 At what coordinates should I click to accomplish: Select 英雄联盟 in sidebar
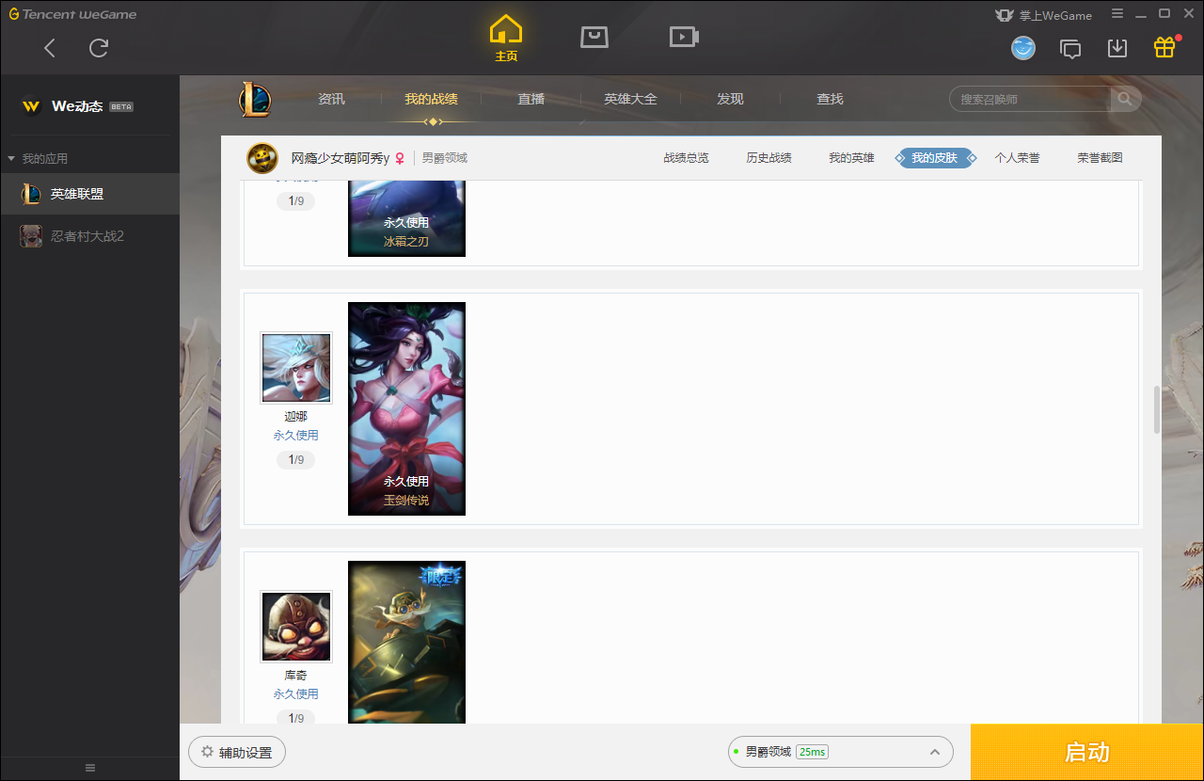89,194
